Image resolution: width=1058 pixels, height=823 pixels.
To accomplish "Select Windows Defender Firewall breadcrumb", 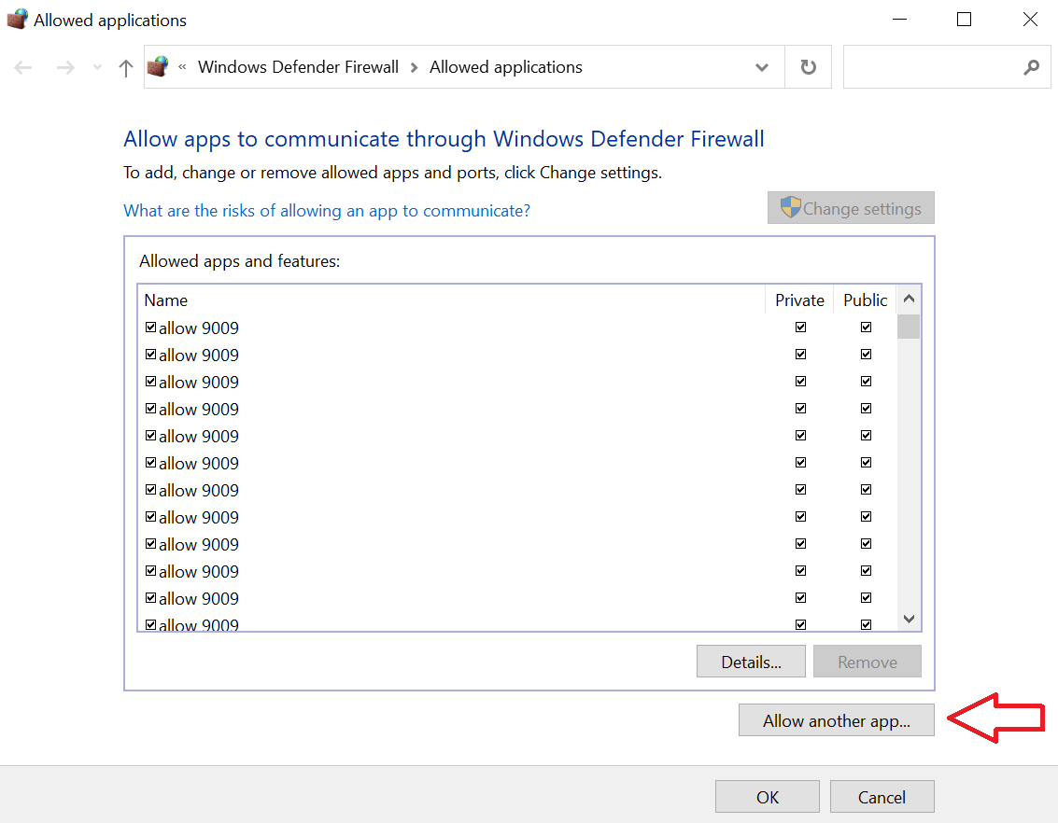I will click(x=298, y=67).
